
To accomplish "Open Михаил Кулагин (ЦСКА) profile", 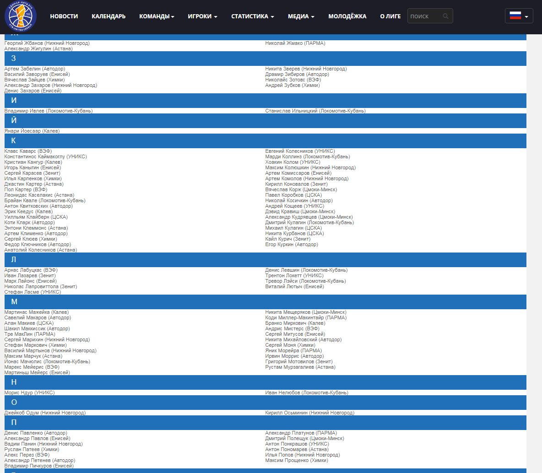I will point(293,228).
